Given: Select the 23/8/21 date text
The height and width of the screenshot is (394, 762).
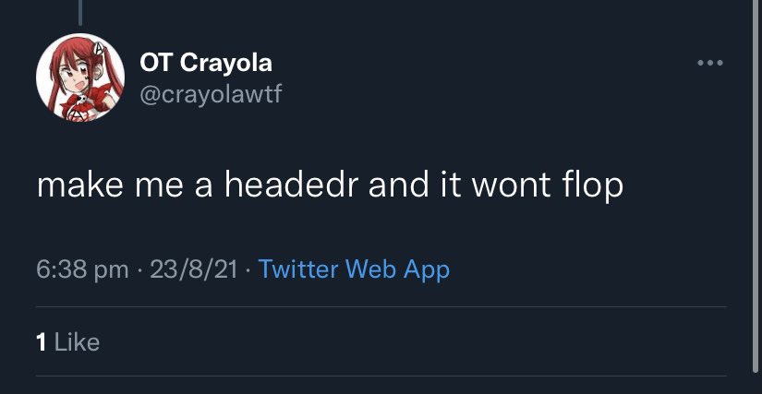Looking at the screenshot, I should point(193,269).
